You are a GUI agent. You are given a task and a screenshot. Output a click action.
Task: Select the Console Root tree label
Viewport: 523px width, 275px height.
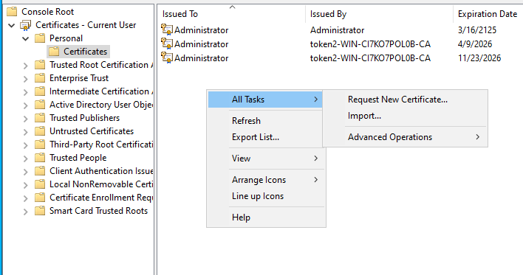coord(48,12)
